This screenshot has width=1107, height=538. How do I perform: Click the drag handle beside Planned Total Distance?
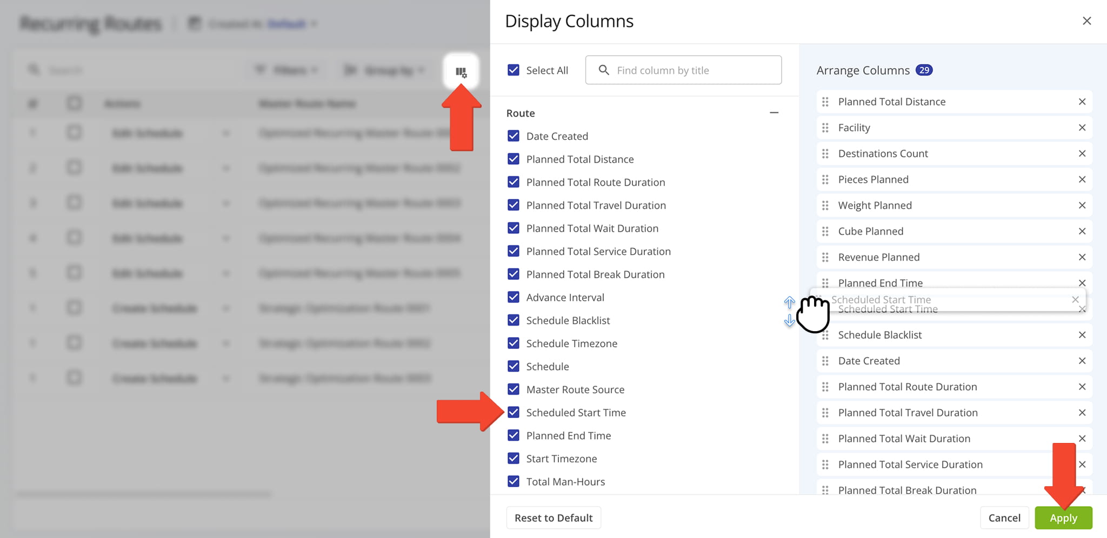825,102
